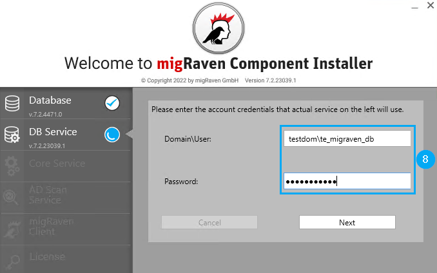Click the Welcome to migRaven Component Installer heading
This screenshot has height=273, width=437.
tap(218, 64)
